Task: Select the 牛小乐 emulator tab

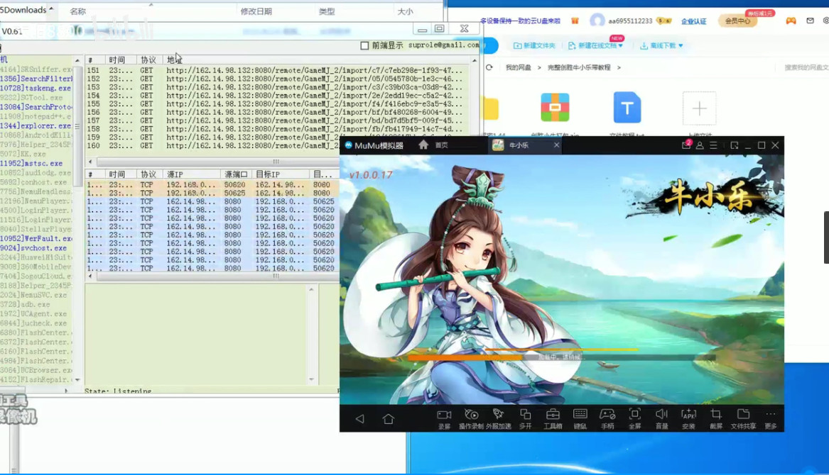Action: (x=519, y=145)
